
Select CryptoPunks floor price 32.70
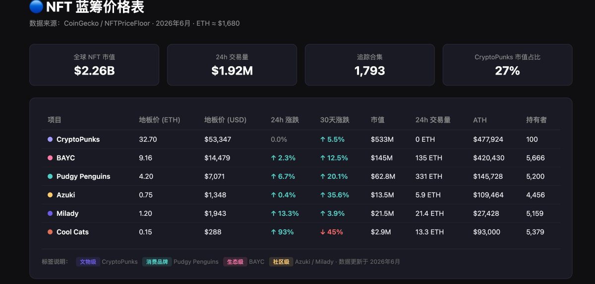(x=148, y=139)
